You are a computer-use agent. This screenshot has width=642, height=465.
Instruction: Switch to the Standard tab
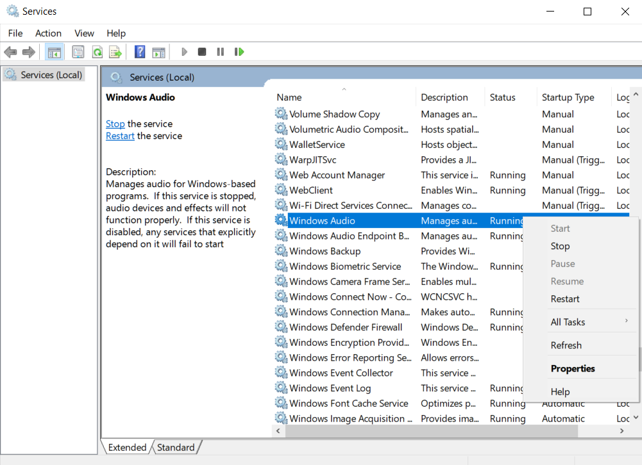(x=175, y=448)
